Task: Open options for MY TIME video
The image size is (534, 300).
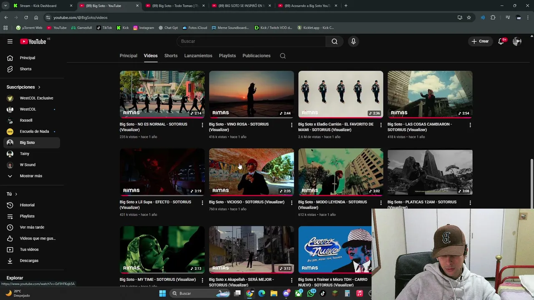Action: [202, 280]
